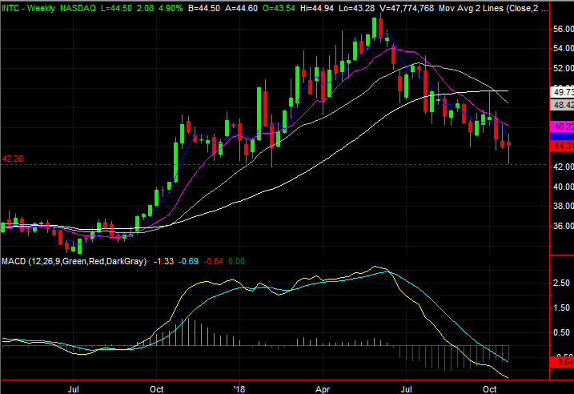Click the red histogram value -0.64

[x=214, y=261]
